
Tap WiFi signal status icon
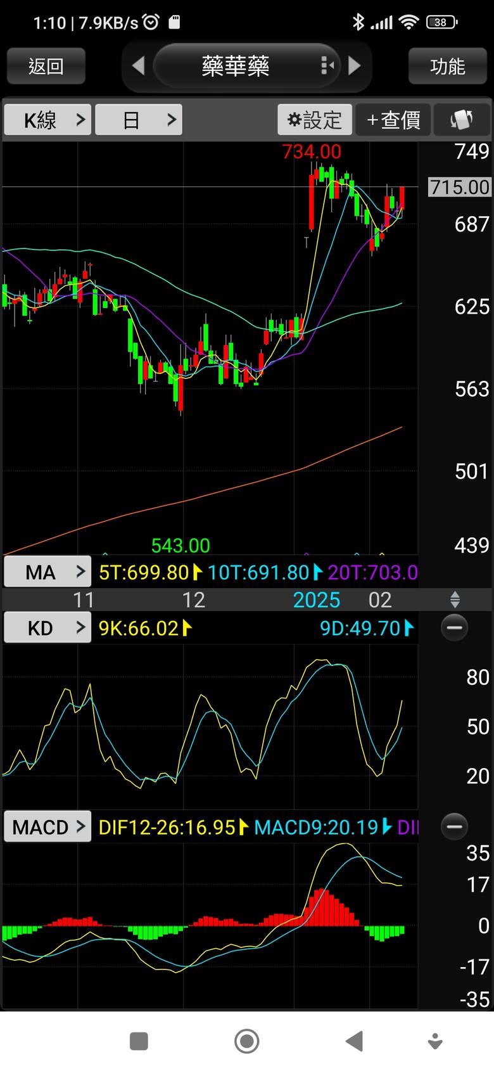[x=409, y=23]
